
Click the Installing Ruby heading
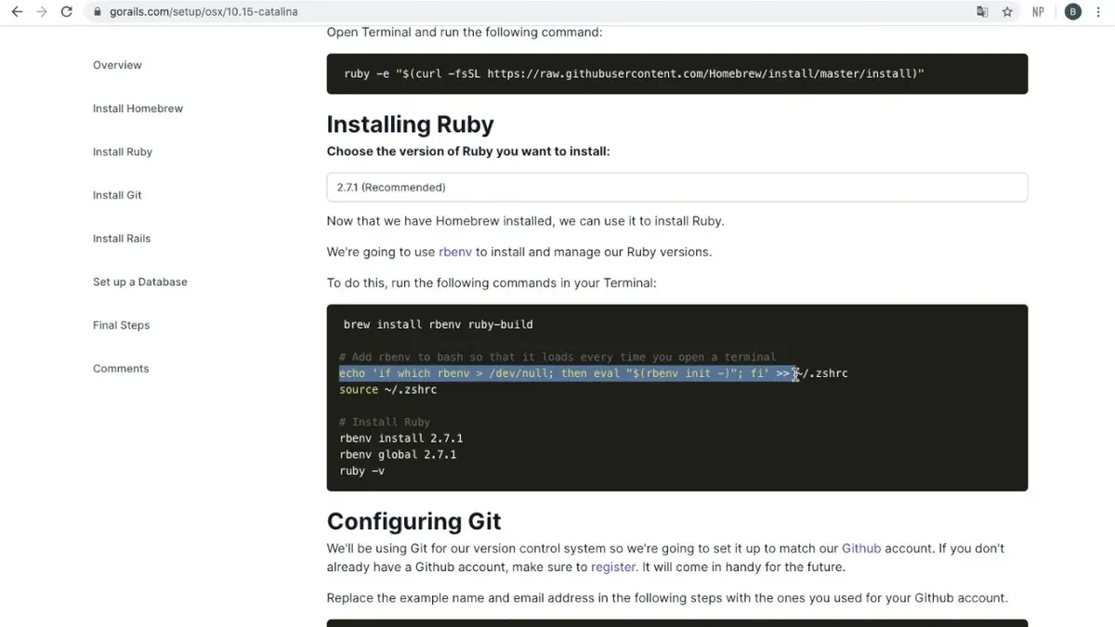click(x=410, y=124)
